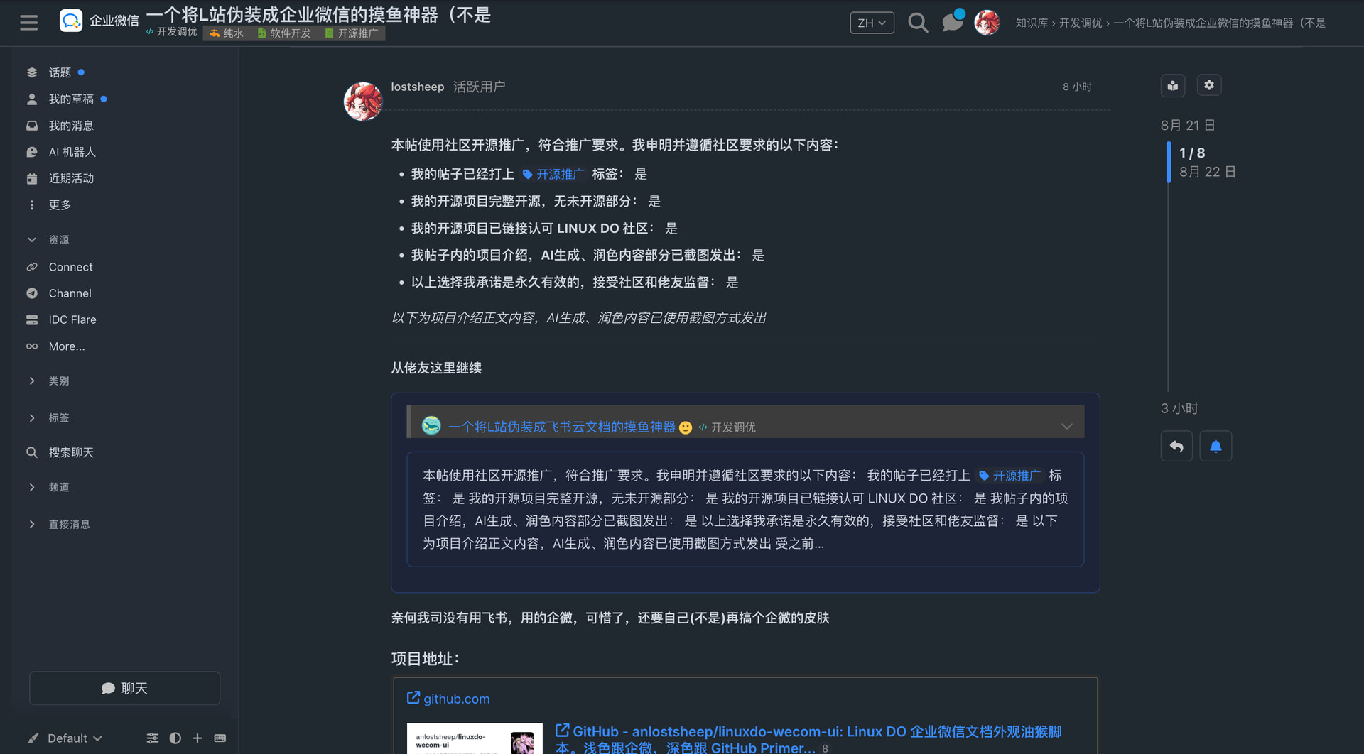This screenshot has width=1364, height=754.
Task: Open the Connect sidebar link
Action: [x=70, y=267]
